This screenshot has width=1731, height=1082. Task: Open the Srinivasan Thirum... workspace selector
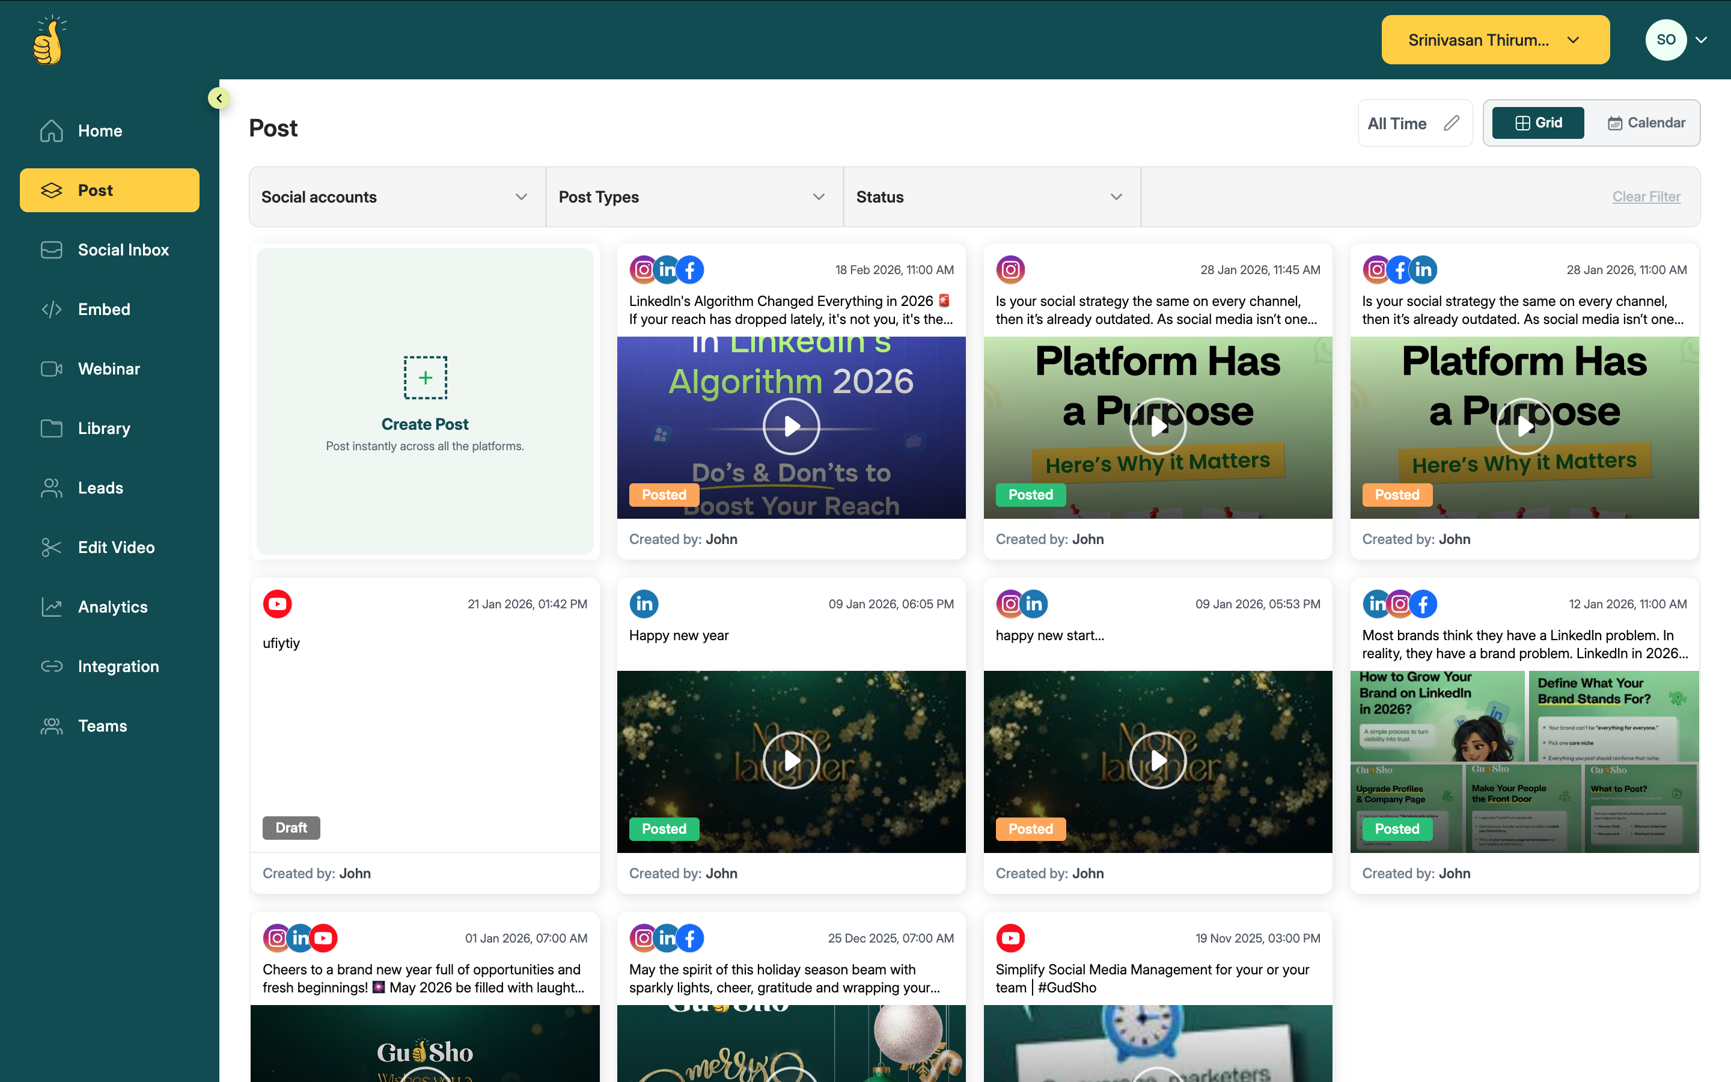click(x=1495, y=40)
